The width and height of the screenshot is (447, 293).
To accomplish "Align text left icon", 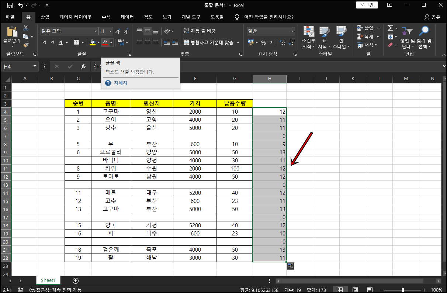I will click(139, 42).
